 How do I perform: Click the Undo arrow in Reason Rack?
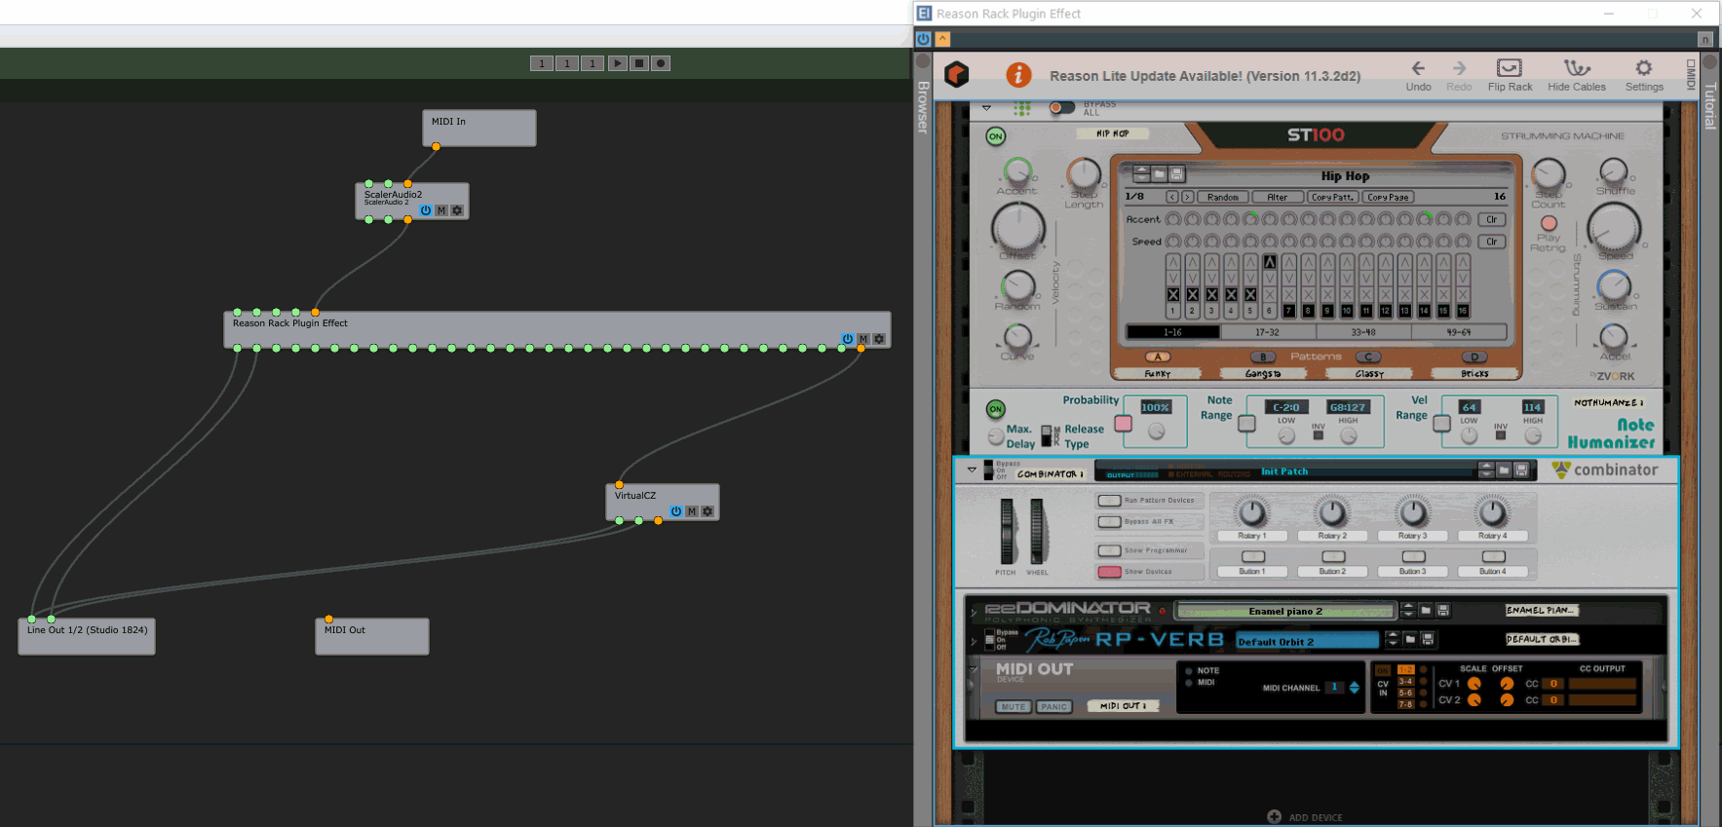tap(1418, 68)
